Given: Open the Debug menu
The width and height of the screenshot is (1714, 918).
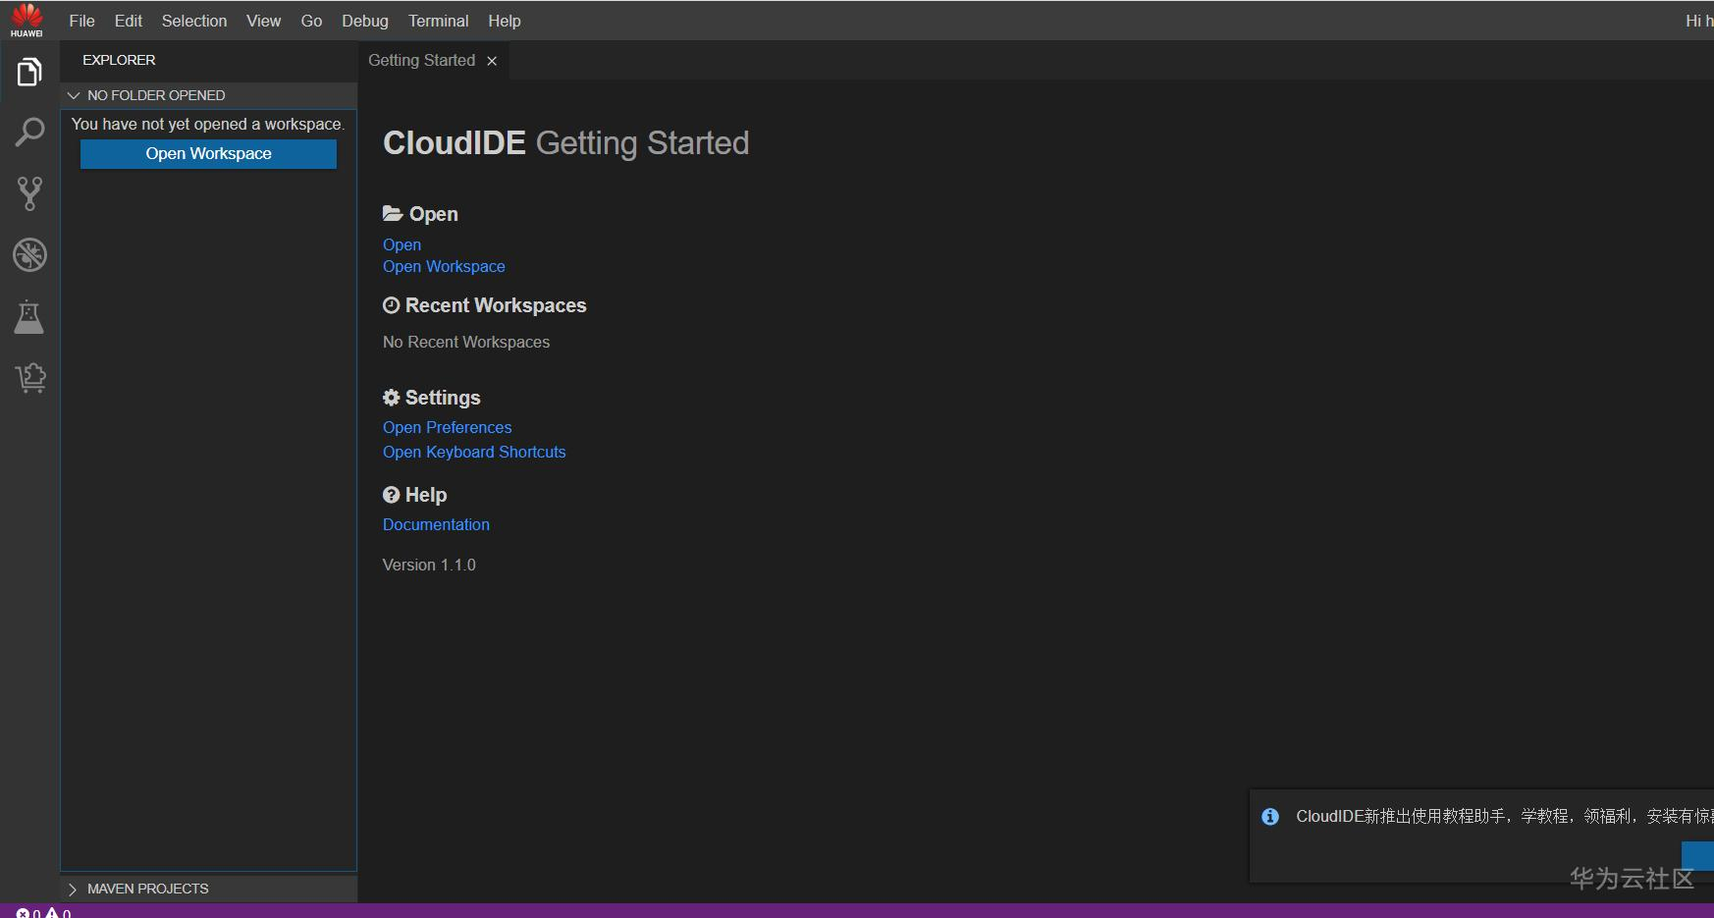Looking at the screenshot, I should (365, 21).
